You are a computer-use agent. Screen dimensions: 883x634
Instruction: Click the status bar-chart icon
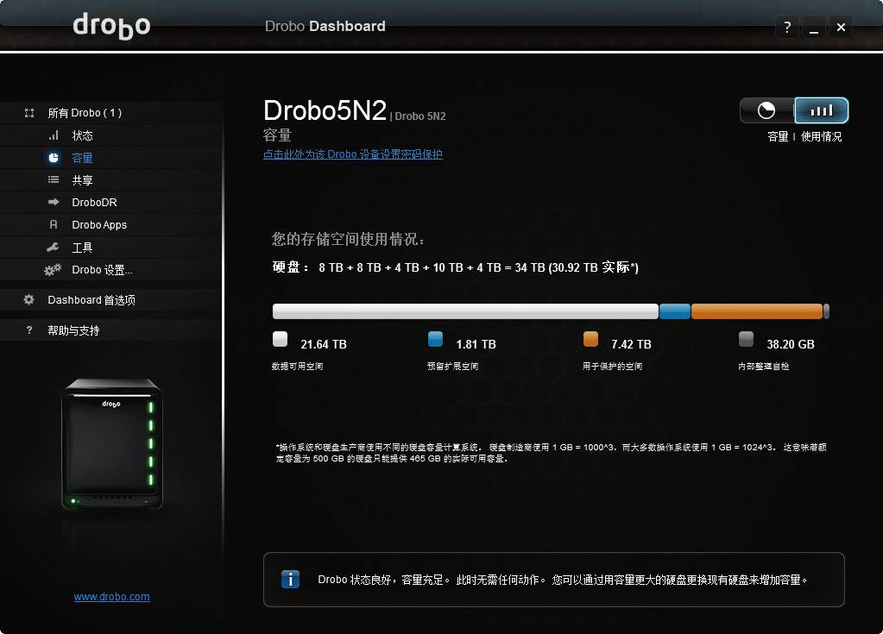pos(54,135)
